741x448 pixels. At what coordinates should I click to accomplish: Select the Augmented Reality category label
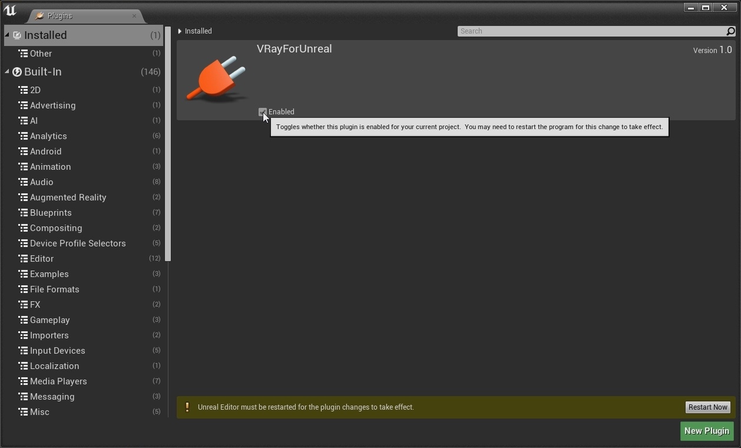[x=68, y=197]
